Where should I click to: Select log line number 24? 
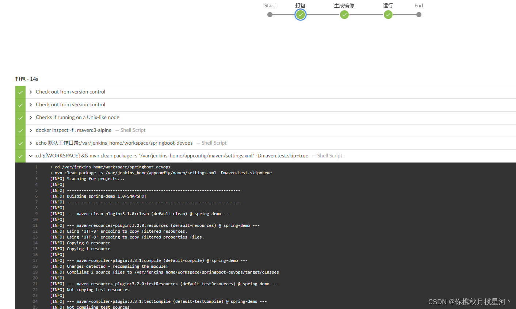[x=35, y=301]
